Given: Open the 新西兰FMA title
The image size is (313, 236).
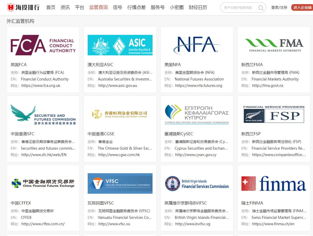Looking at the screenshot, I should (252, 65).
